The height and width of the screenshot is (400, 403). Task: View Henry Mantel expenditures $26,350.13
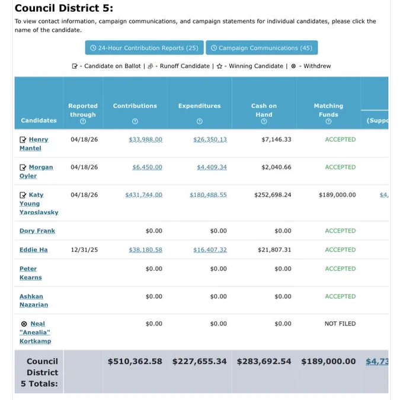[x=210, y=139]
